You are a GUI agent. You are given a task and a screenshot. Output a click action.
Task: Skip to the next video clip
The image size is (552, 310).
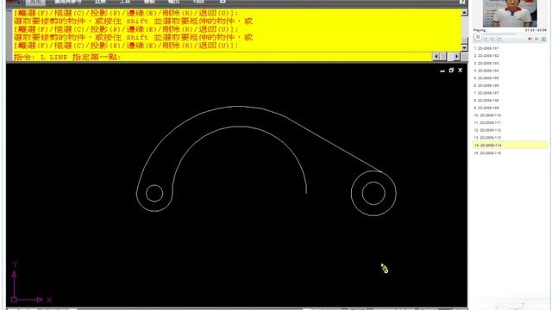tap(499, 38)
